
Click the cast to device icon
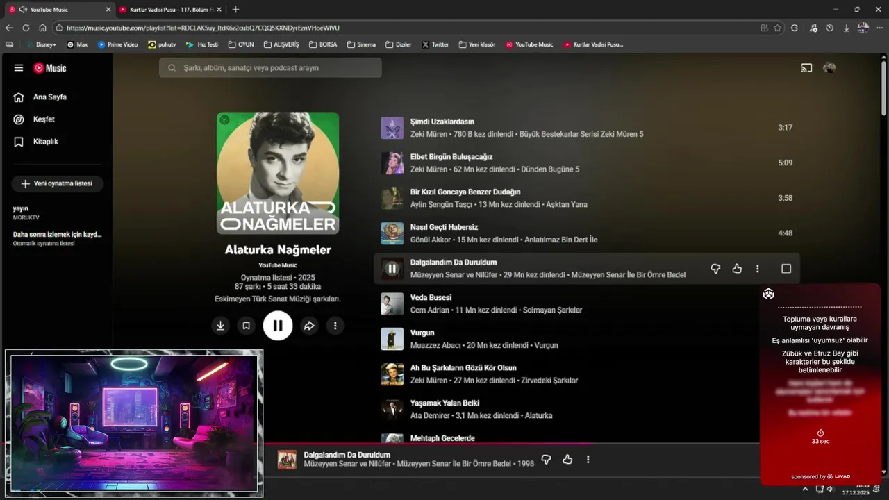click(806, 68)
